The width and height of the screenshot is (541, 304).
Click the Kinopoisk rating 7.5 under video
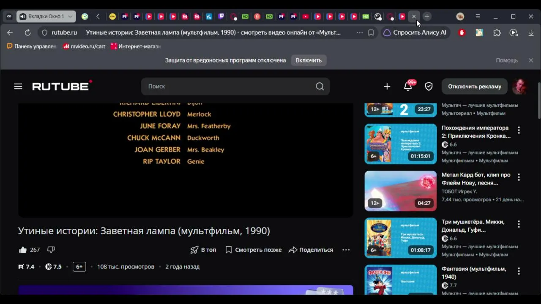53,267
